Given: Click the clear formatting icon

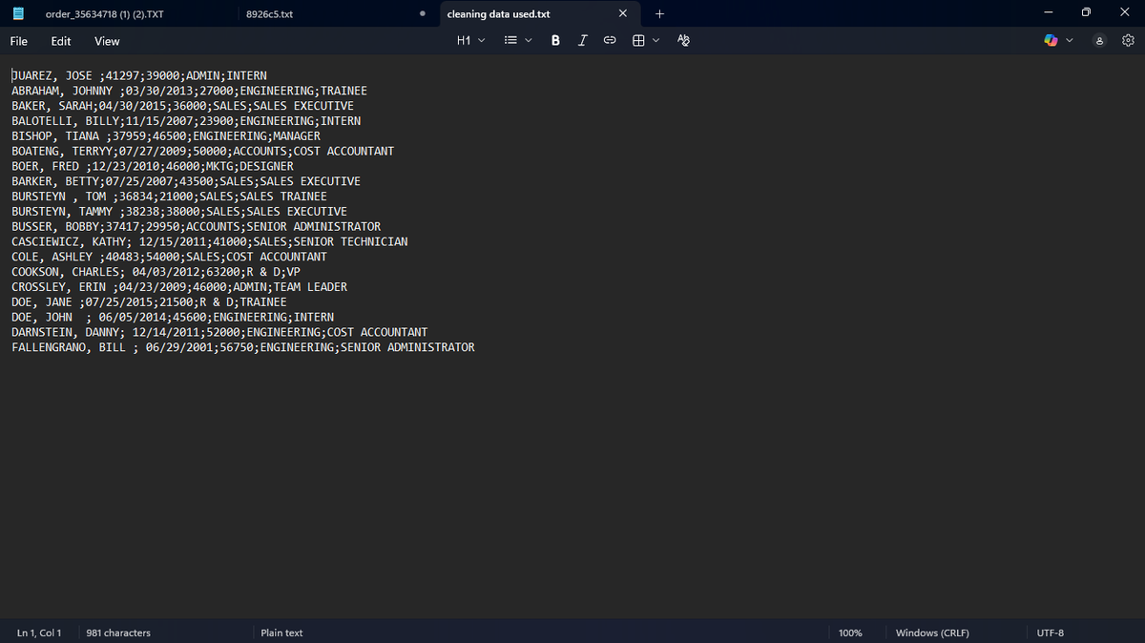Looking at the screenshot, I should (x=683, y=41).
